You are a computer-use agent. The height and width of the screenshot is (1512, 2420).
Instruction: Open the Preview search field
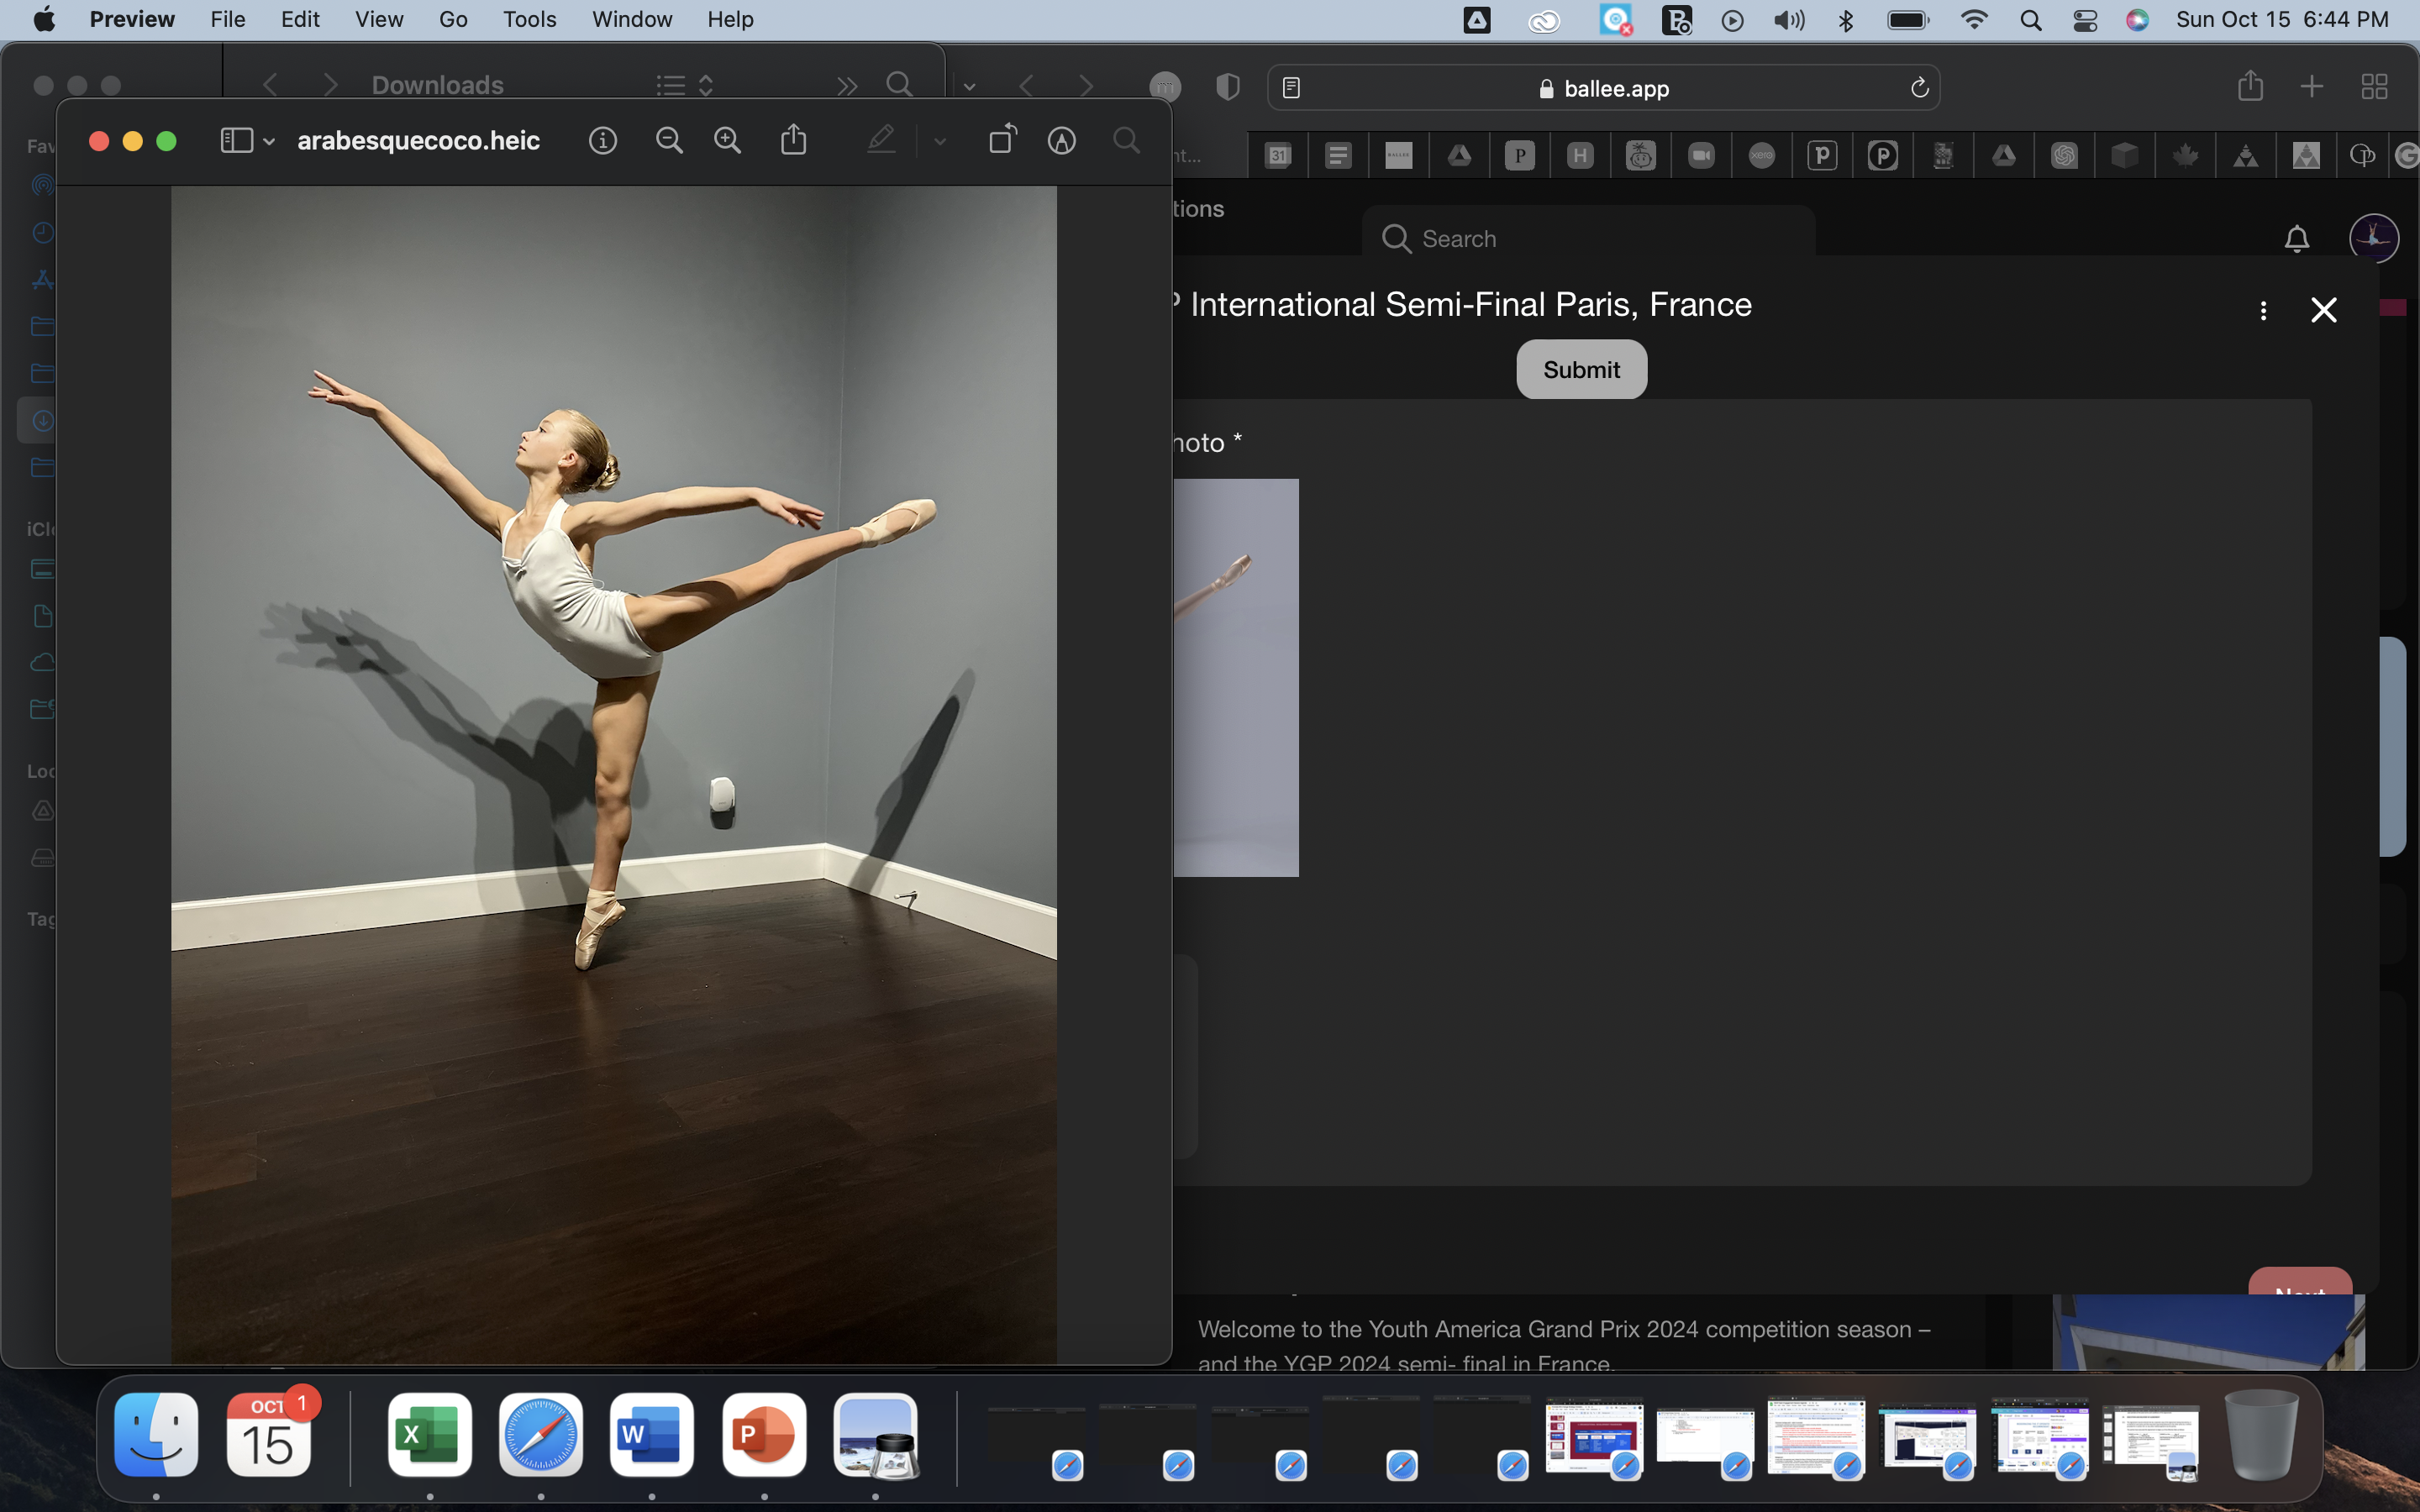(1126, 141)
